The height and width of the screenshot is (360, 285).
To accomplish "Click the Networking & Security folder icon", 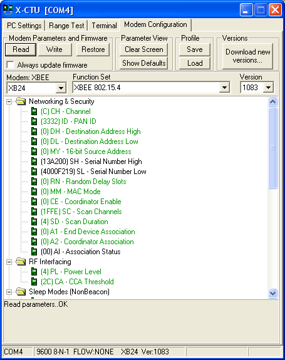I will tap(21, 101).
